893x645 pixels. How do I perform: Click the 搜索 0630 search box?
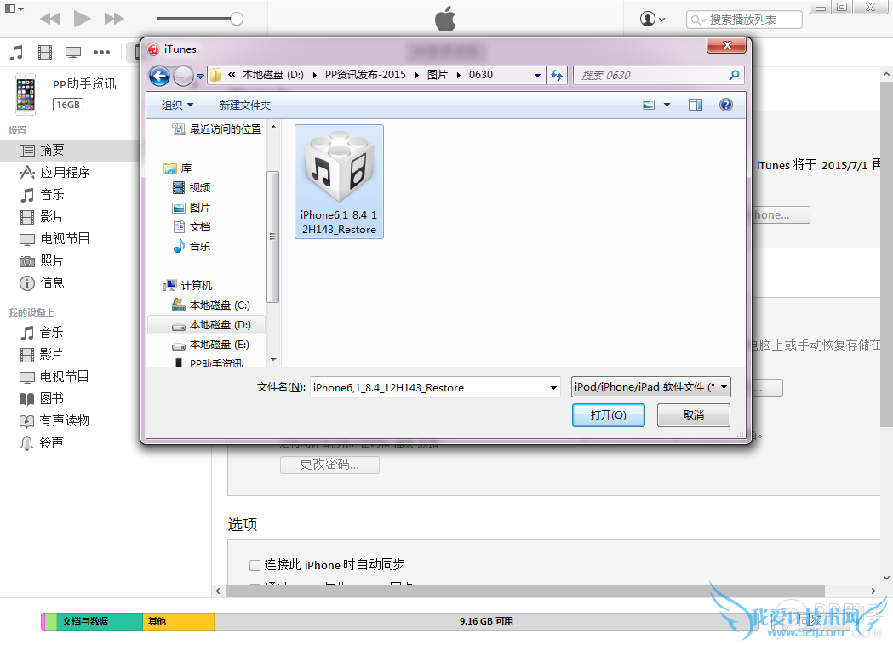pos(658,75)
